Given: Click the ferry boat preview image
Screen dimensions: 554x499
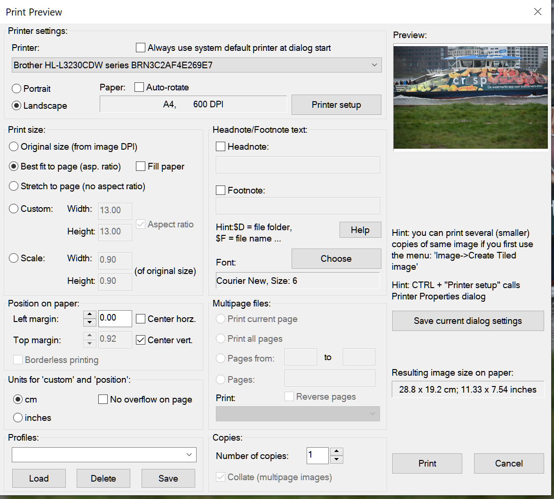Looking at the screenshot, I should pos(470,97).
